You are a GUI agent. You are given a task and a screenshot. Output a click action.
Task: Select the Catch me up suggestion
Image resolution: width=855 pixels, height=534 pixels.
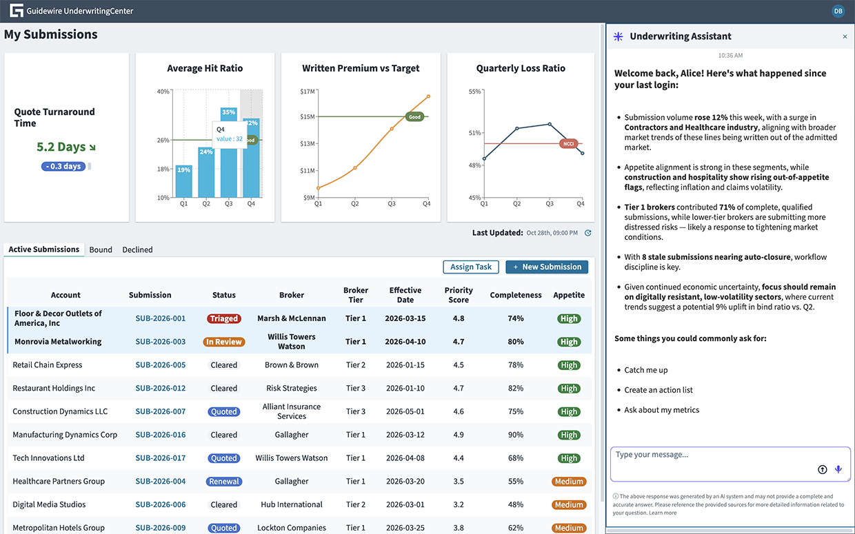click(645, 370)
